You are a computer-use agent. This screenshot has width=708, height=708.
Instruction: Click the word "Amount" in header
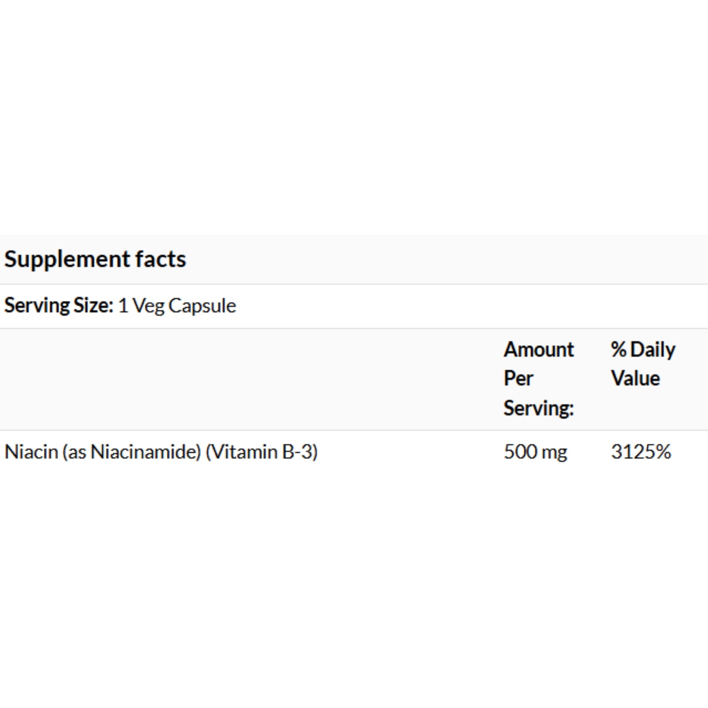coord(539,350)
